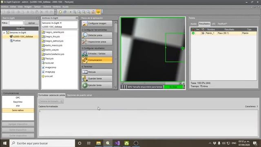Image resolution: width=261 pixels, height=147 pixels.
Task: Toggle the highlighted yellow online toolbar icon
Action: point(98,12)
